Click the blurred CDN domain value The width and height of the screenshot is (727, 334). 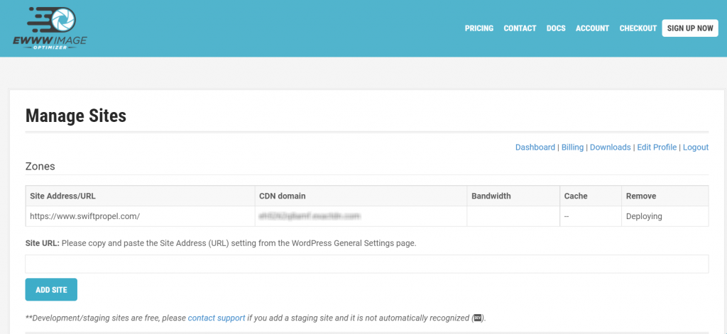pyautogui.click(x=310, y=216)
